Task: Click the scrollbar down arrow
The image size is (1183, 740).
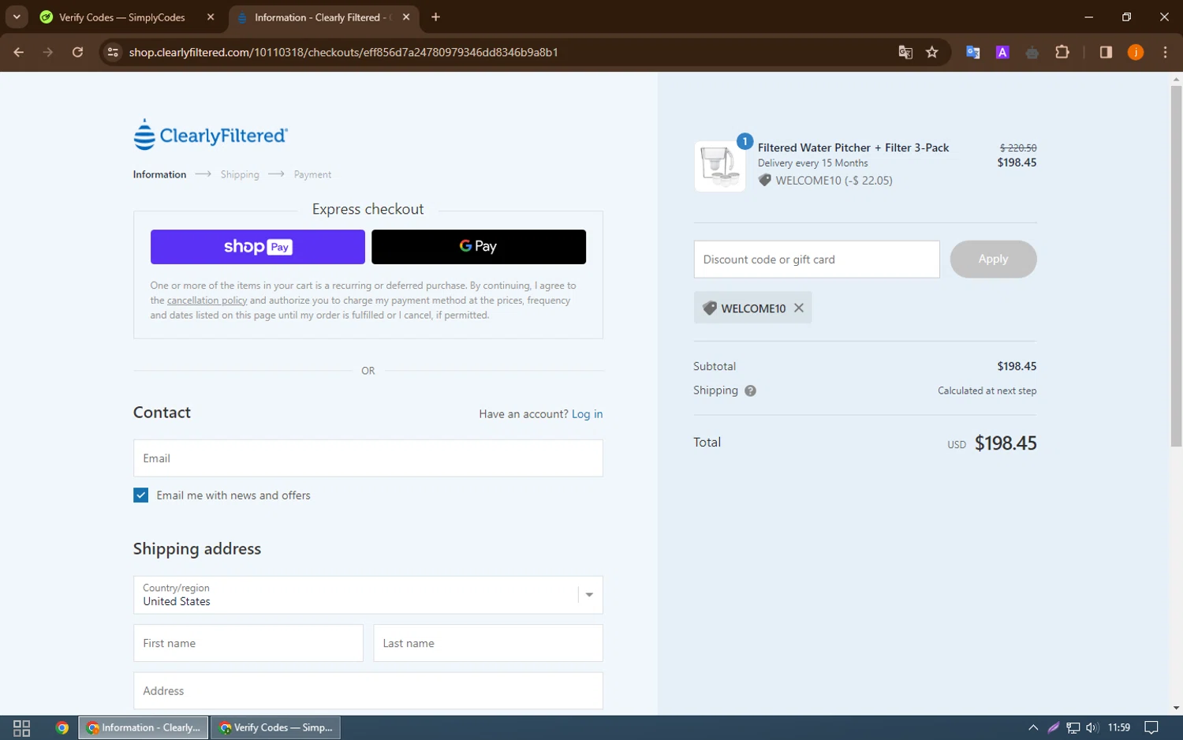Action: (x=1176, y=708)
